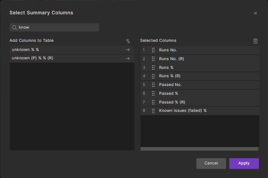This screenshot has height=178, width=268.
Task: Add 'unknown (P) % % (R)' via its arrow
Action: click(x=127, y=59)
